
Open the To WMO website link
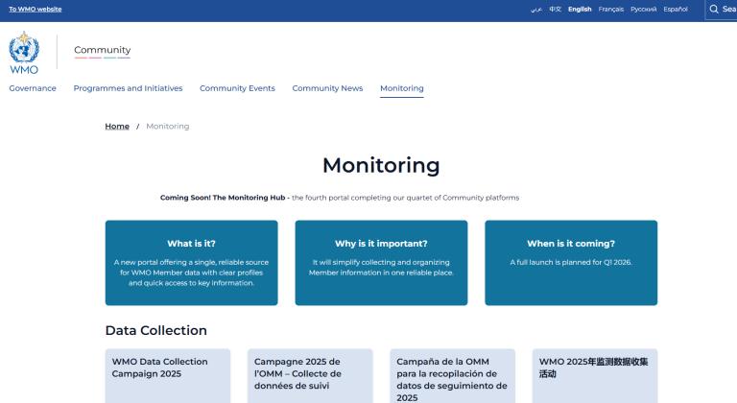(36, 9)
